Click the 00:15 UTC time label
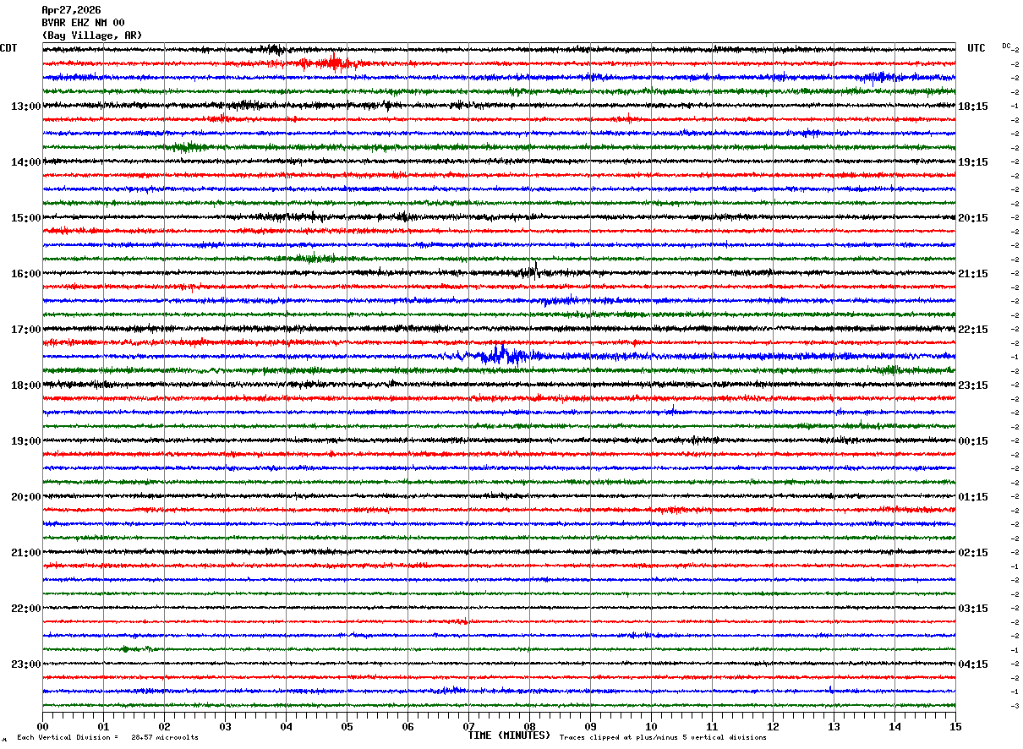 click(x=973, y=440)
